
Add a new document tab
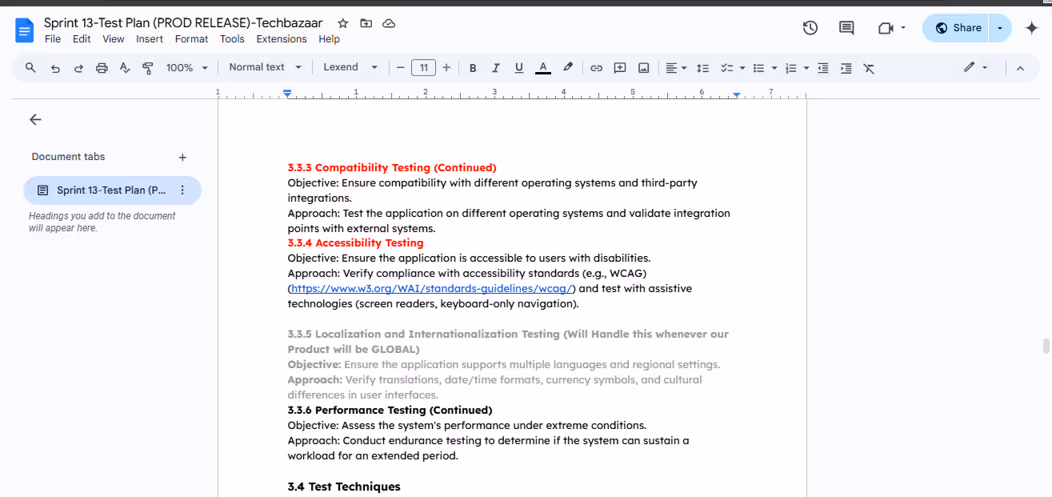click(182, 158)
